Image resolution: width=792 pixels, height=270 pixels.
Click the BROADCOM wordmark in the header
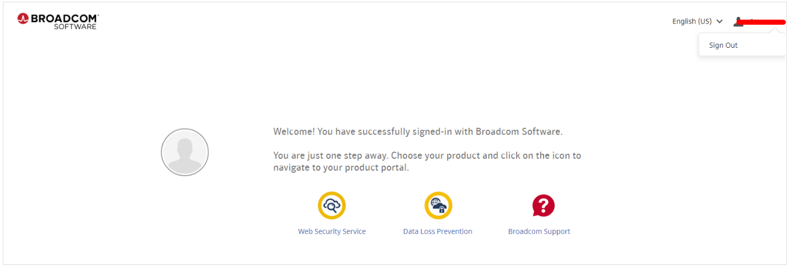65,18
